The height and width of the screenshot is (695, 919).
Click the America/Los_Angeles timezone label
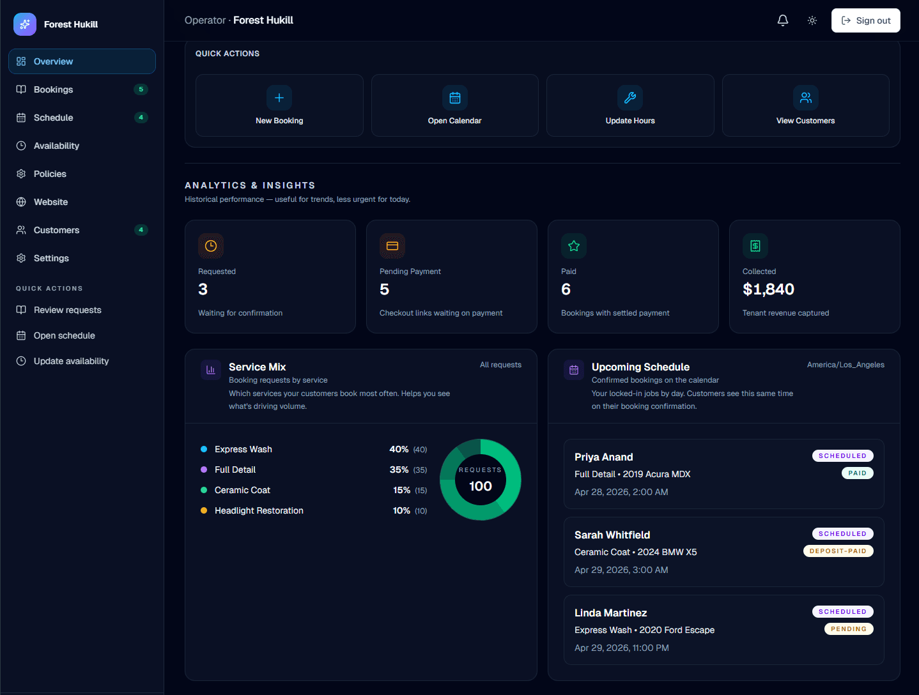click(846, 365)
